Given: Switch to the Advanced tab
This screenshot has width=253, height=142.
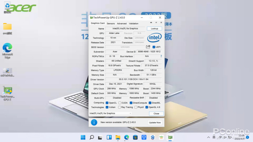Looking at the screenshot, I should pyautogui.click(x=122, y=23).
